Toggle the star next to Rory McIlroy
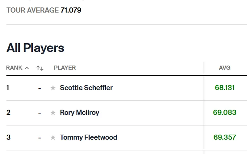247x154 pixels. (x=53, y=113)
